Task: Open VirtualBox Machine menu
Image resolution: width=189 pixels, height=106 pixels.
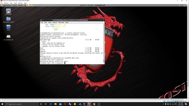Action: pos(6,3)
